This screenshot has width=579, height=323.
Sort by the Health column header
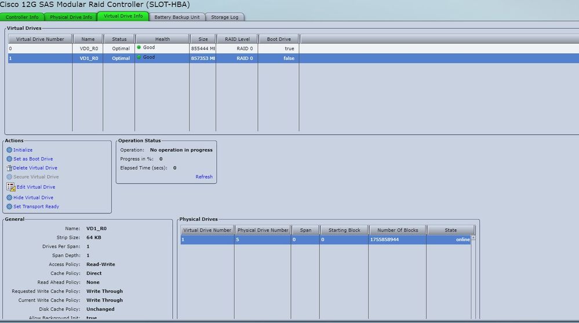[162, 39]
